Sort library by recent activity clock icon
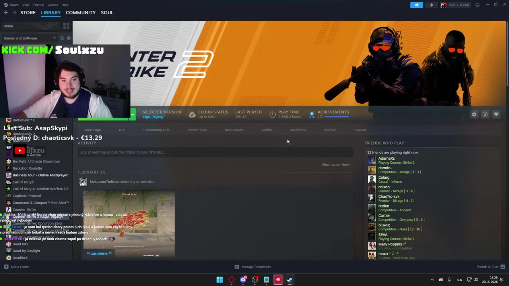Viewport: 509px width, 286px height. point(62,38)
